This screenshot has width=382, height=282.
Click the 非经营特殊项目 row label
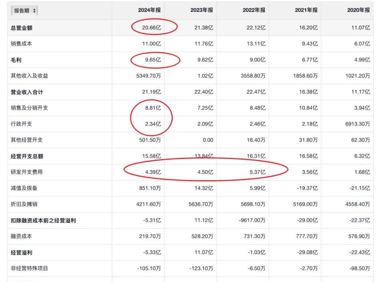point(29,268)
